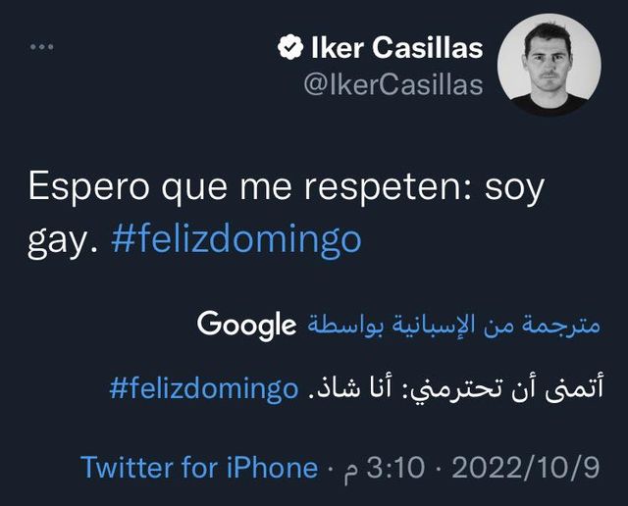This screenshot has width=628, height=506.
Task: Click the Iker Casillas display name
Action: (x=396, y=47)
